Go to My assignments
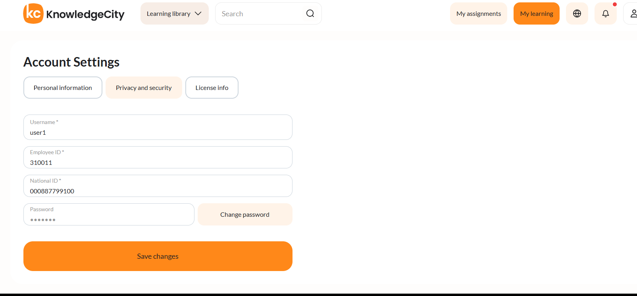Viewport: 637px width, 296px height. [x=479, y=13]
